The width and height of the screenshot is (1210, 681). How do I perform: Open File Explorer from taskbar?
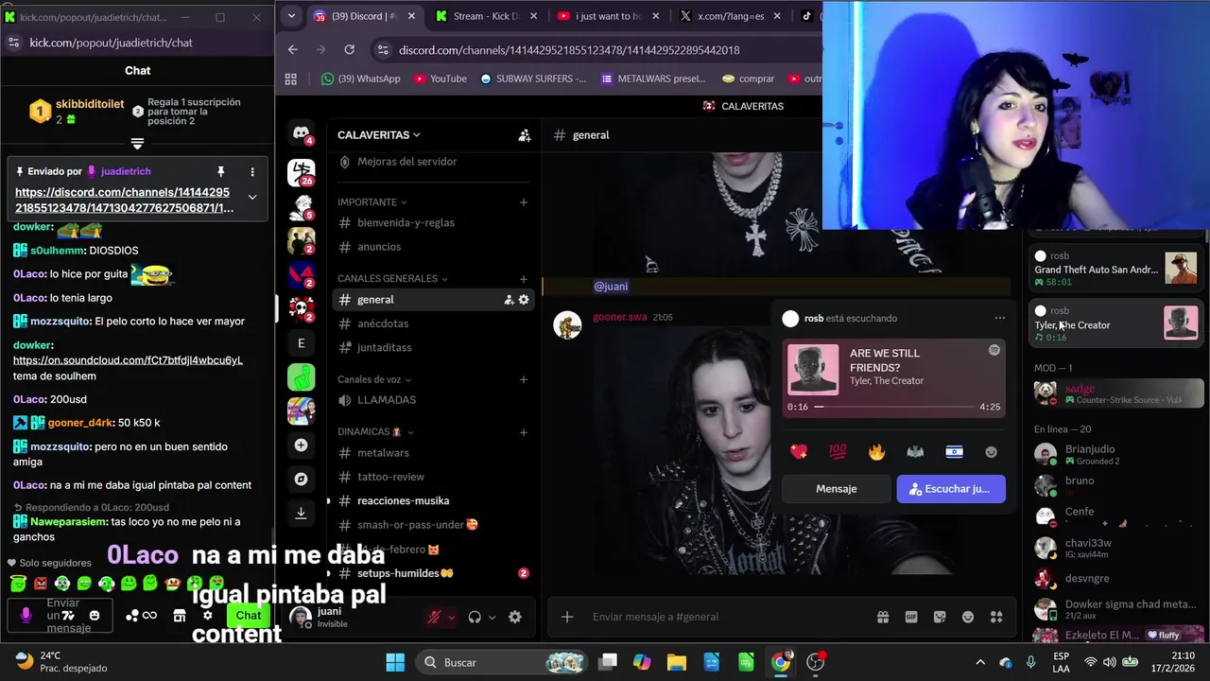point(676,662)
